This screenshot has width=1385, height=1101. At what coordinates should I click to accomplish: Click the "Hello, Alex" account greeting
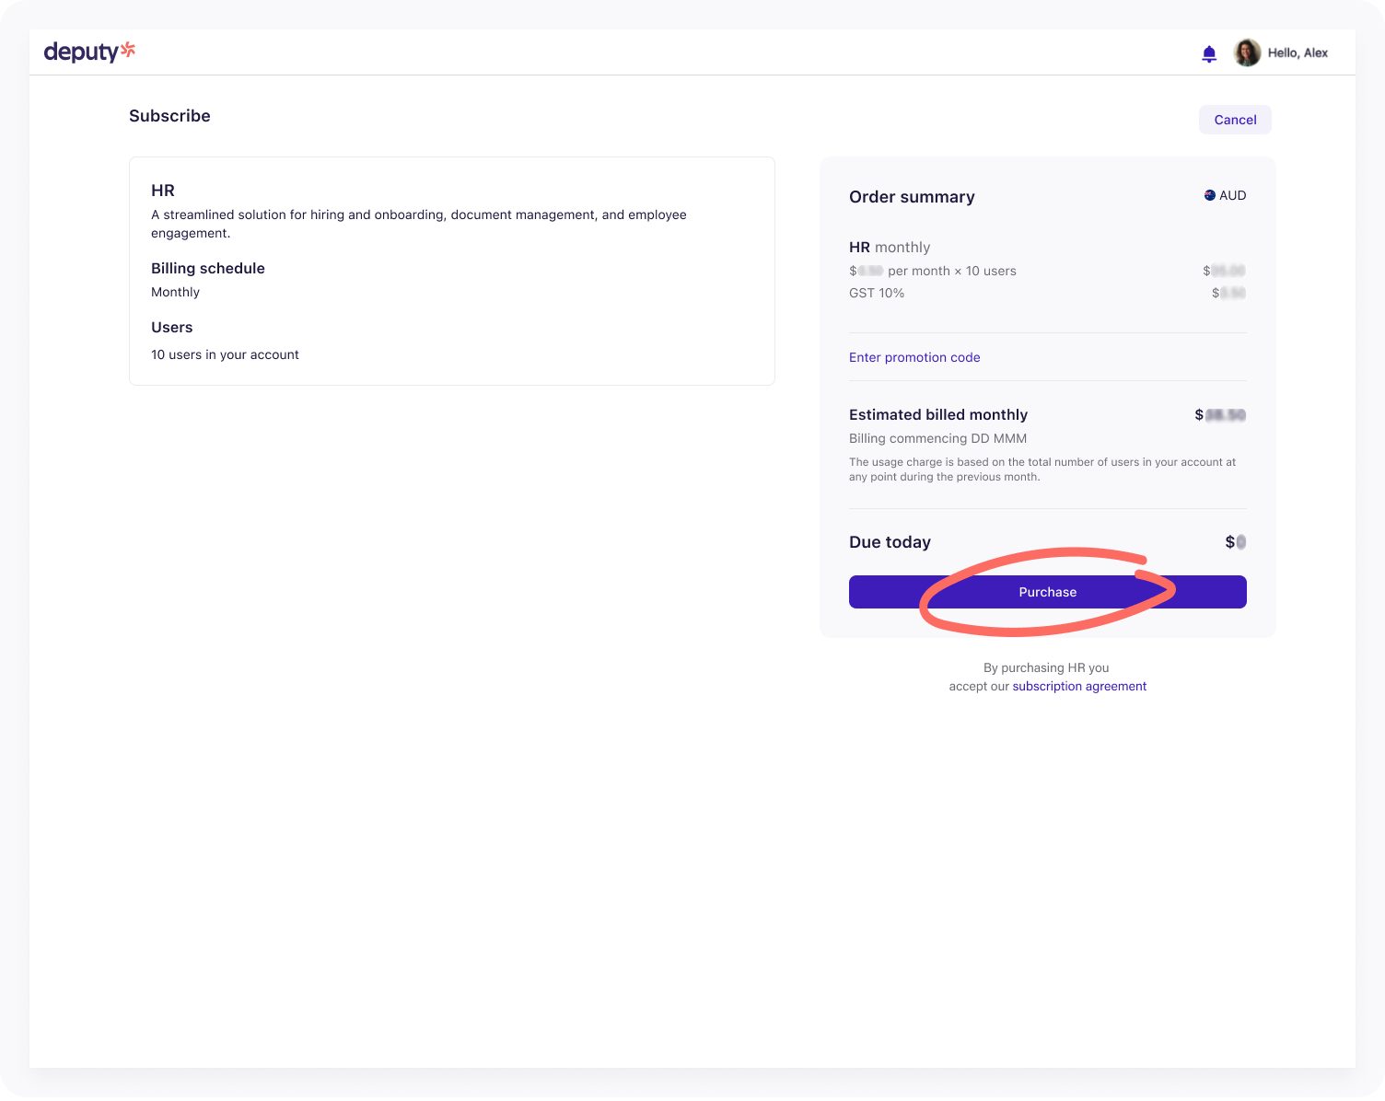1298,52
